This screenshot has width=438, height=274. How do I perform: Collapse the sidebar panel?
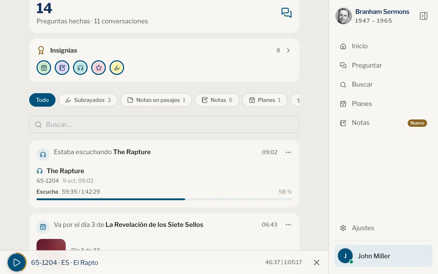click(x=423, y=16)
